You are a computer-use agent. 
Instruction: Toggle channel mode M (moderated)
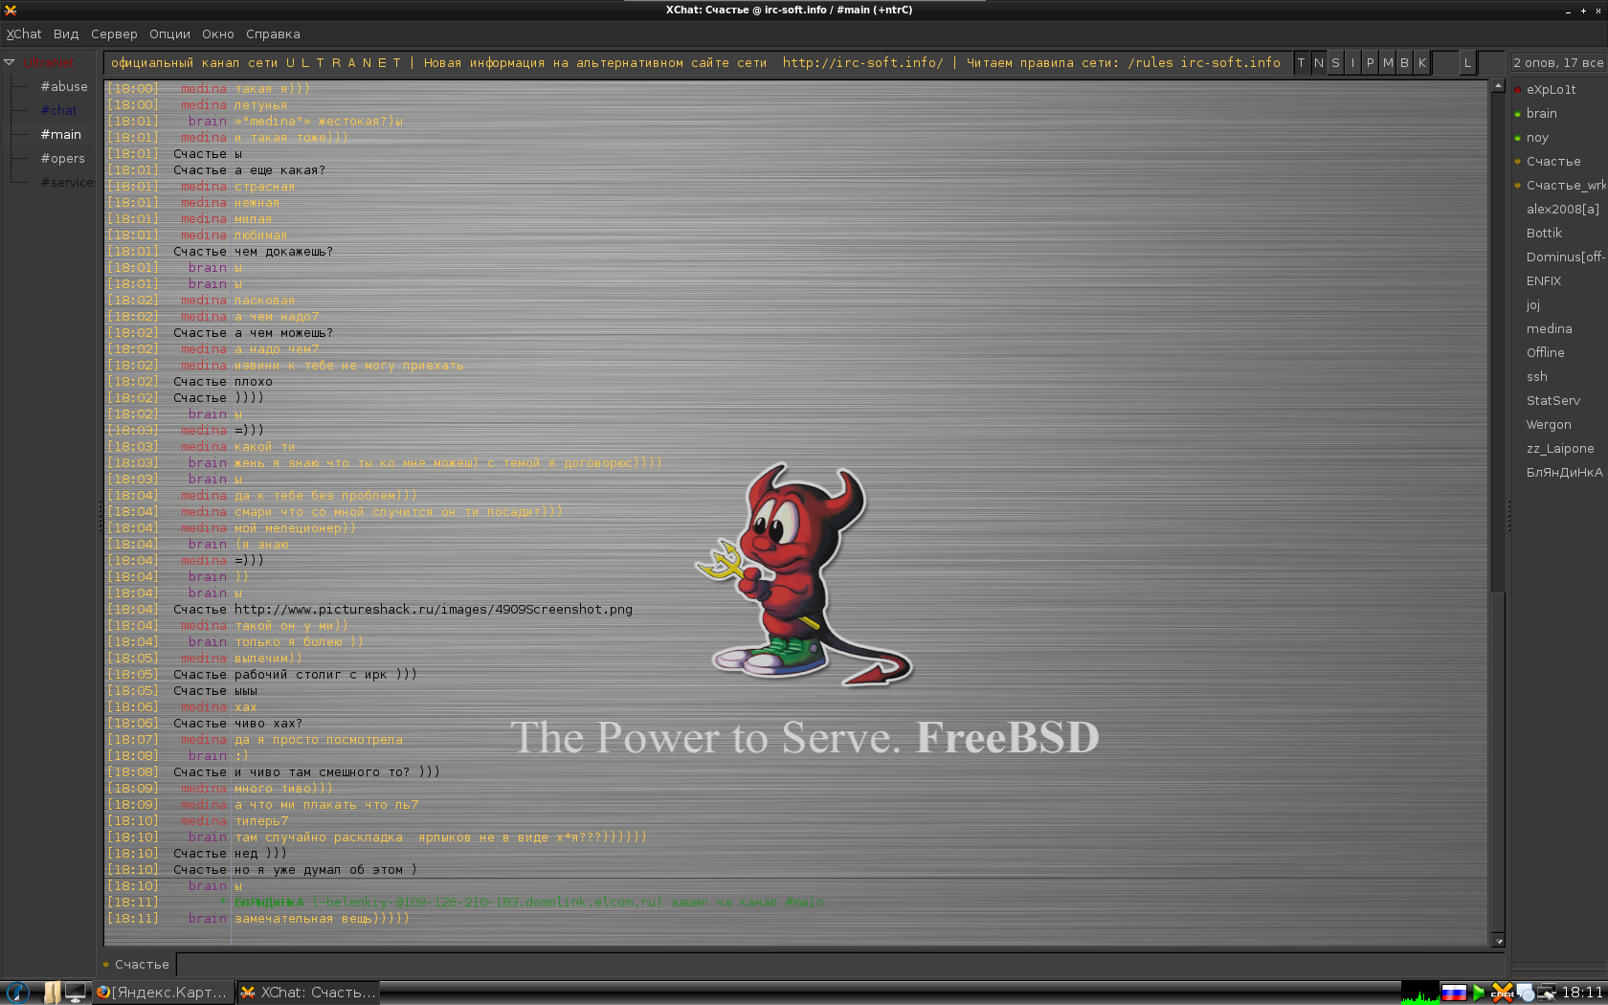click(x=1387, y=63)
